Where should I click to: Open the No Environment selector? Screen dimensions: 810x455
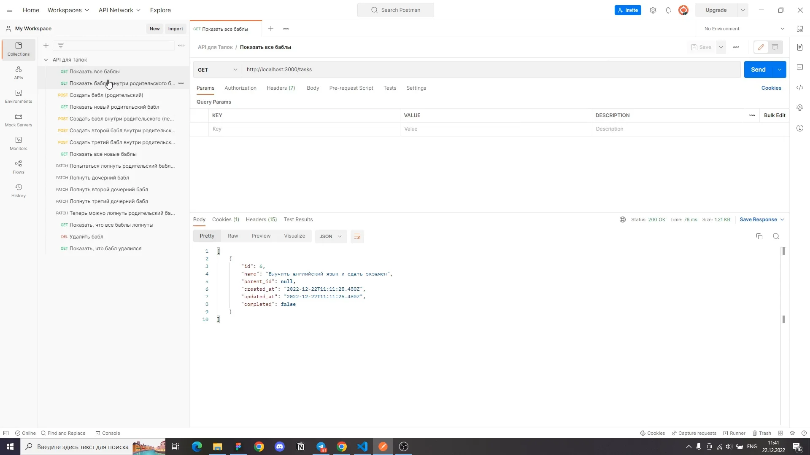pos(744,29)
